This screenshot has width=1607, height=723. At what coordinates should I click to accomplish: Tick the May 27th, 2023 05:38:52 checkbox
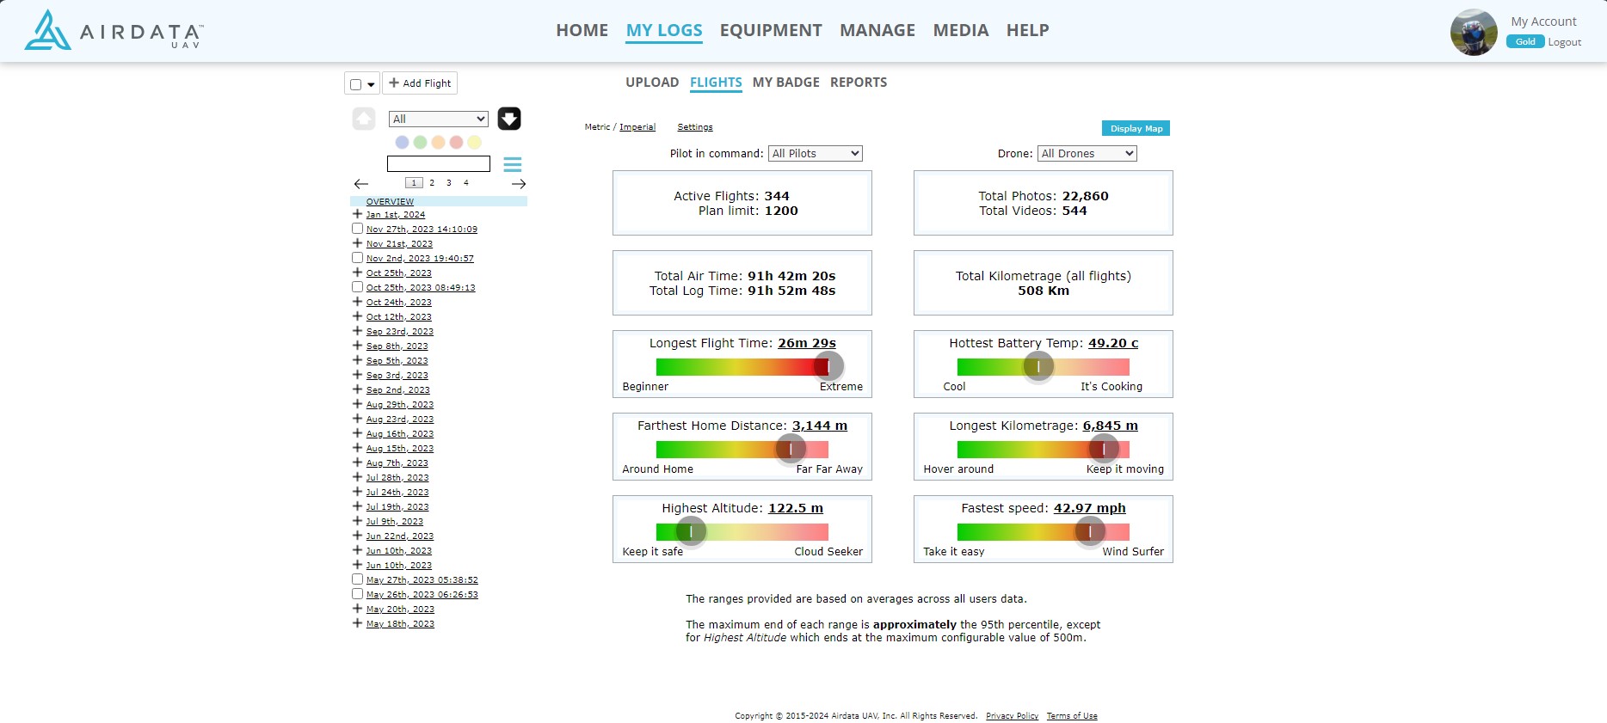click(x=357, y=579)
